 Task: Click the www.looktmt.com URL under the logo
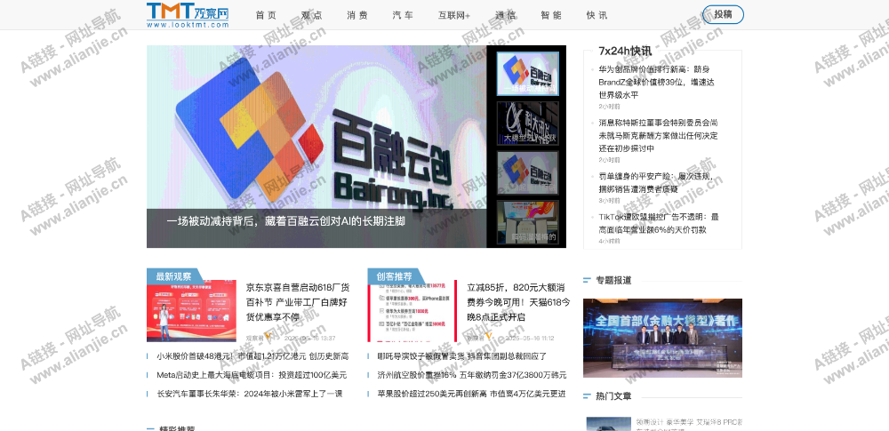tap(188, 24)
